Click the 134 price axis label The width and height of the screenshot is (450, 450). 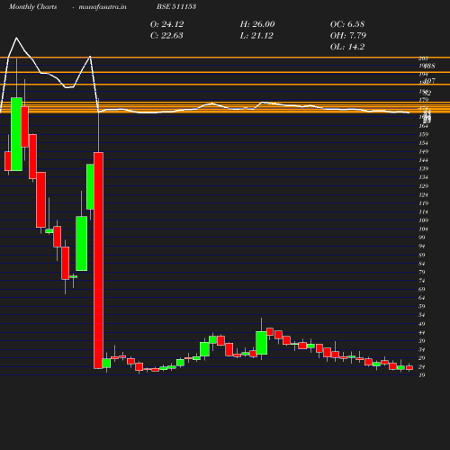click(423, 177)
